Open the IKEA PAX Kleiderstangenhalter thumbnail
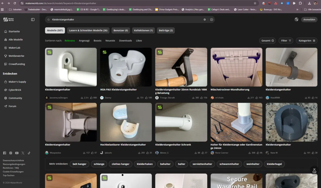Screen dimensions: 321x188 126,67
